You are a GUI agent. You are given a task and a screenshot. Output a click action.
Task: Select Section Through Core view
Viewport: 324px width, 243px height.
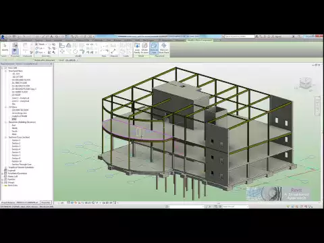[22, 165]
